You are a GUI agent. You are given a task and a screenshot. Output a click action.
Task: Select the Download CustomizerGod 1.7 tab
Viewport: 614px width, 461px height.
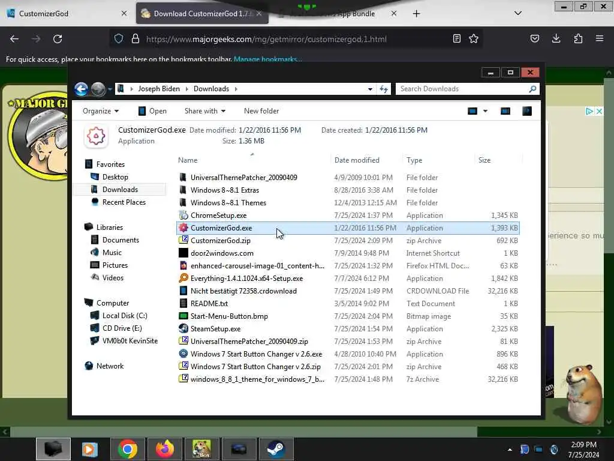coord(201,14)
